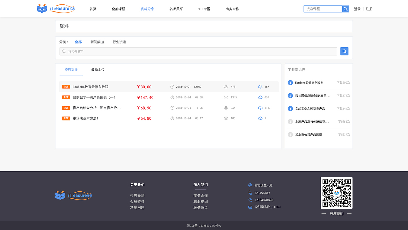Viewport: 408px width, 230px height.
Task: Click the magnifier icon in the header search bar
Action: click(345, 9)
